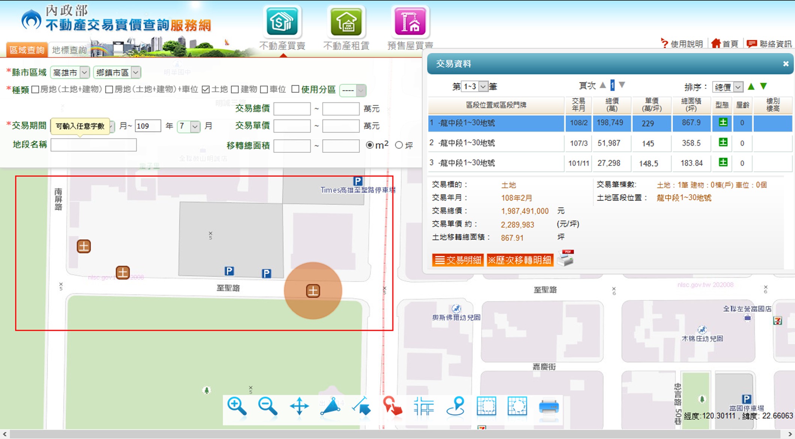Open 使用說明 help link
The height and width of the screenshot is (439, 795).
point(682,44)
